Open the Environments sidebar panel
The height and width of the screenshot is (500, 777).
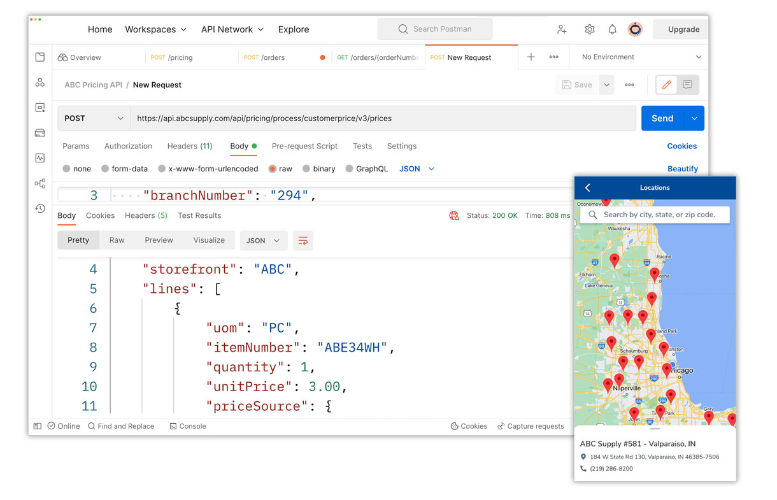(x=39, y=108)
